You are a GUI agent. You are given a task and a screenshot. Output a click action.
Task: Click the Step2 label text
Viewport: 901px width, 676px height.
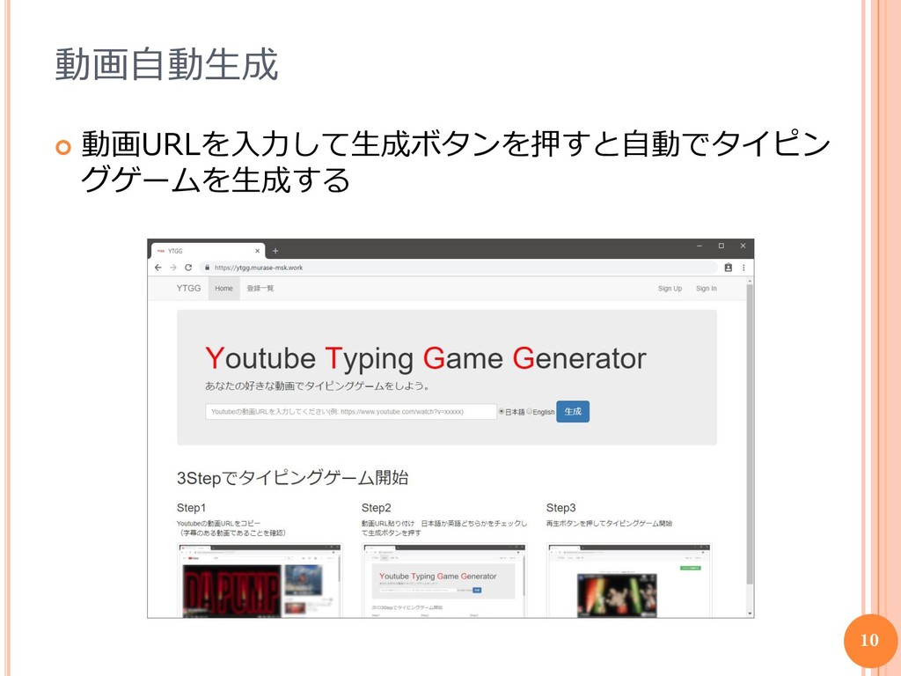377,508
